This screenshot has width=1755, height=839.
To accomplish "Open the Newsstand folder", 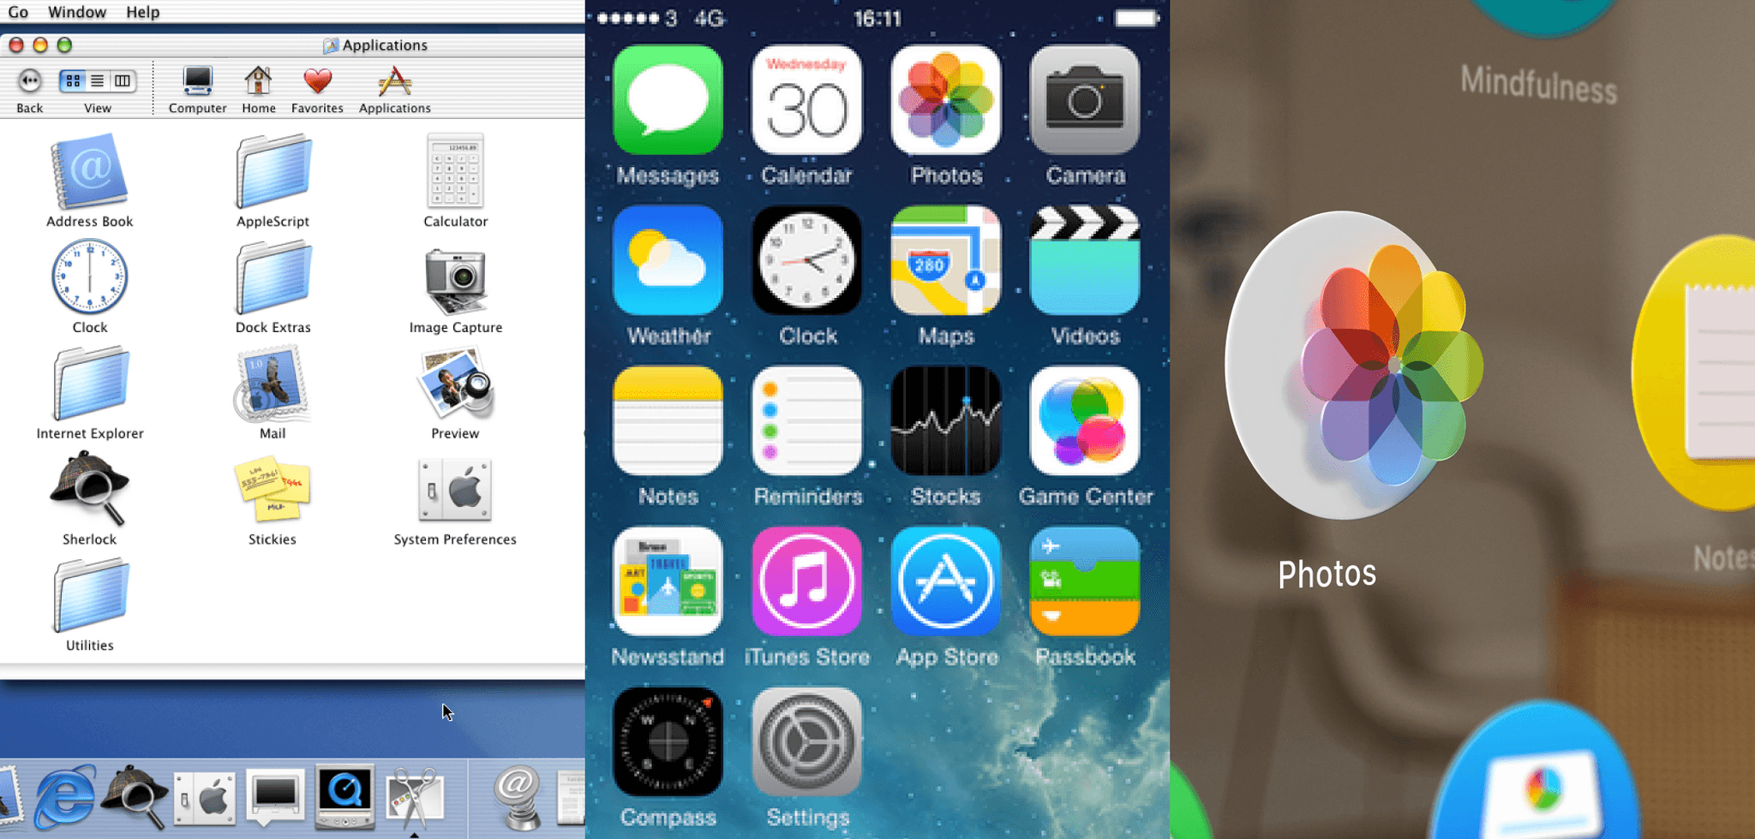I will tap(668, 581).
